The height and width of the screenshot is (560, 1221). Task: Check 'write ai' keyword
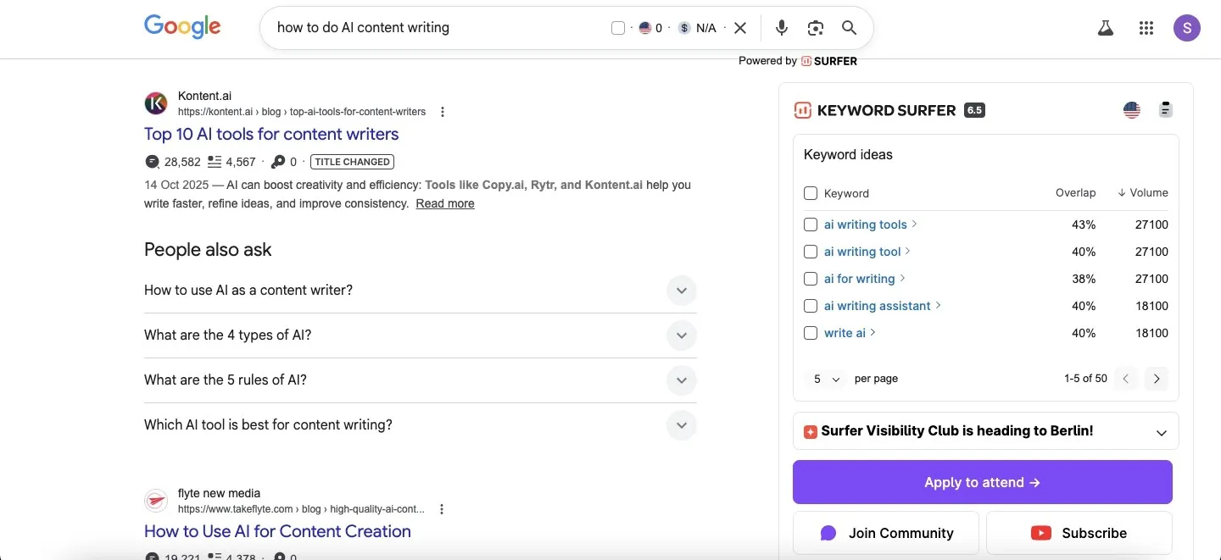coord(811,333)
